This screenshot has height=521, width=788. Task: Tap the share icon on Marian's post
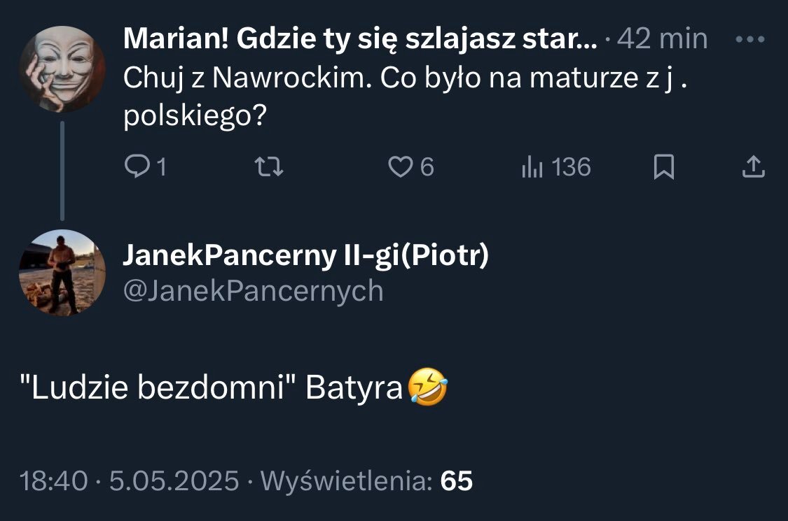(x=753, y=166)
